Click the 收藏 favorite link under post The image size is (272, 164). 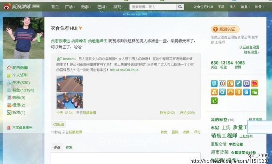coord(186,132)
